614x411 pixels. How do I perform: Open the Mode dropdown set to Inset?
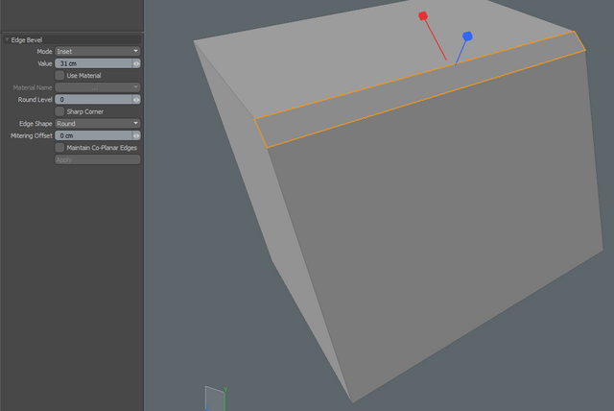[98, 51]
